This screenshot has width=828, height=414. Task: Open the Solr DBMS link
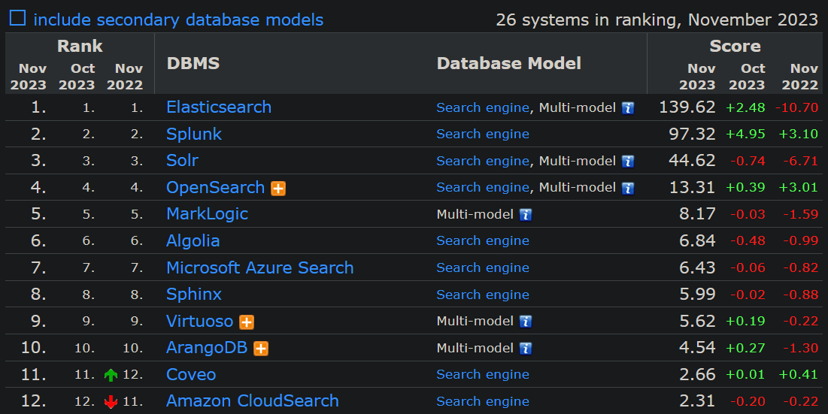182,160
